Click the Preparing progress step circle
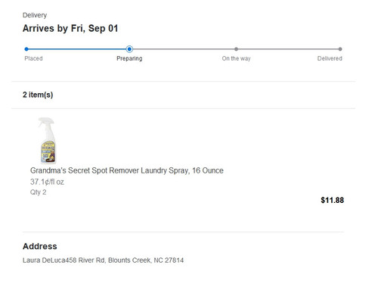This screenshot has width=378, height=296. pyautogui.click(x=129, y=49)
